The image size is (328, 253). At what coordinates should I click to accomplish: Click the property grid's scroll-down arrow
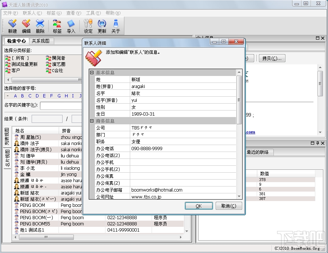(239, 196)
